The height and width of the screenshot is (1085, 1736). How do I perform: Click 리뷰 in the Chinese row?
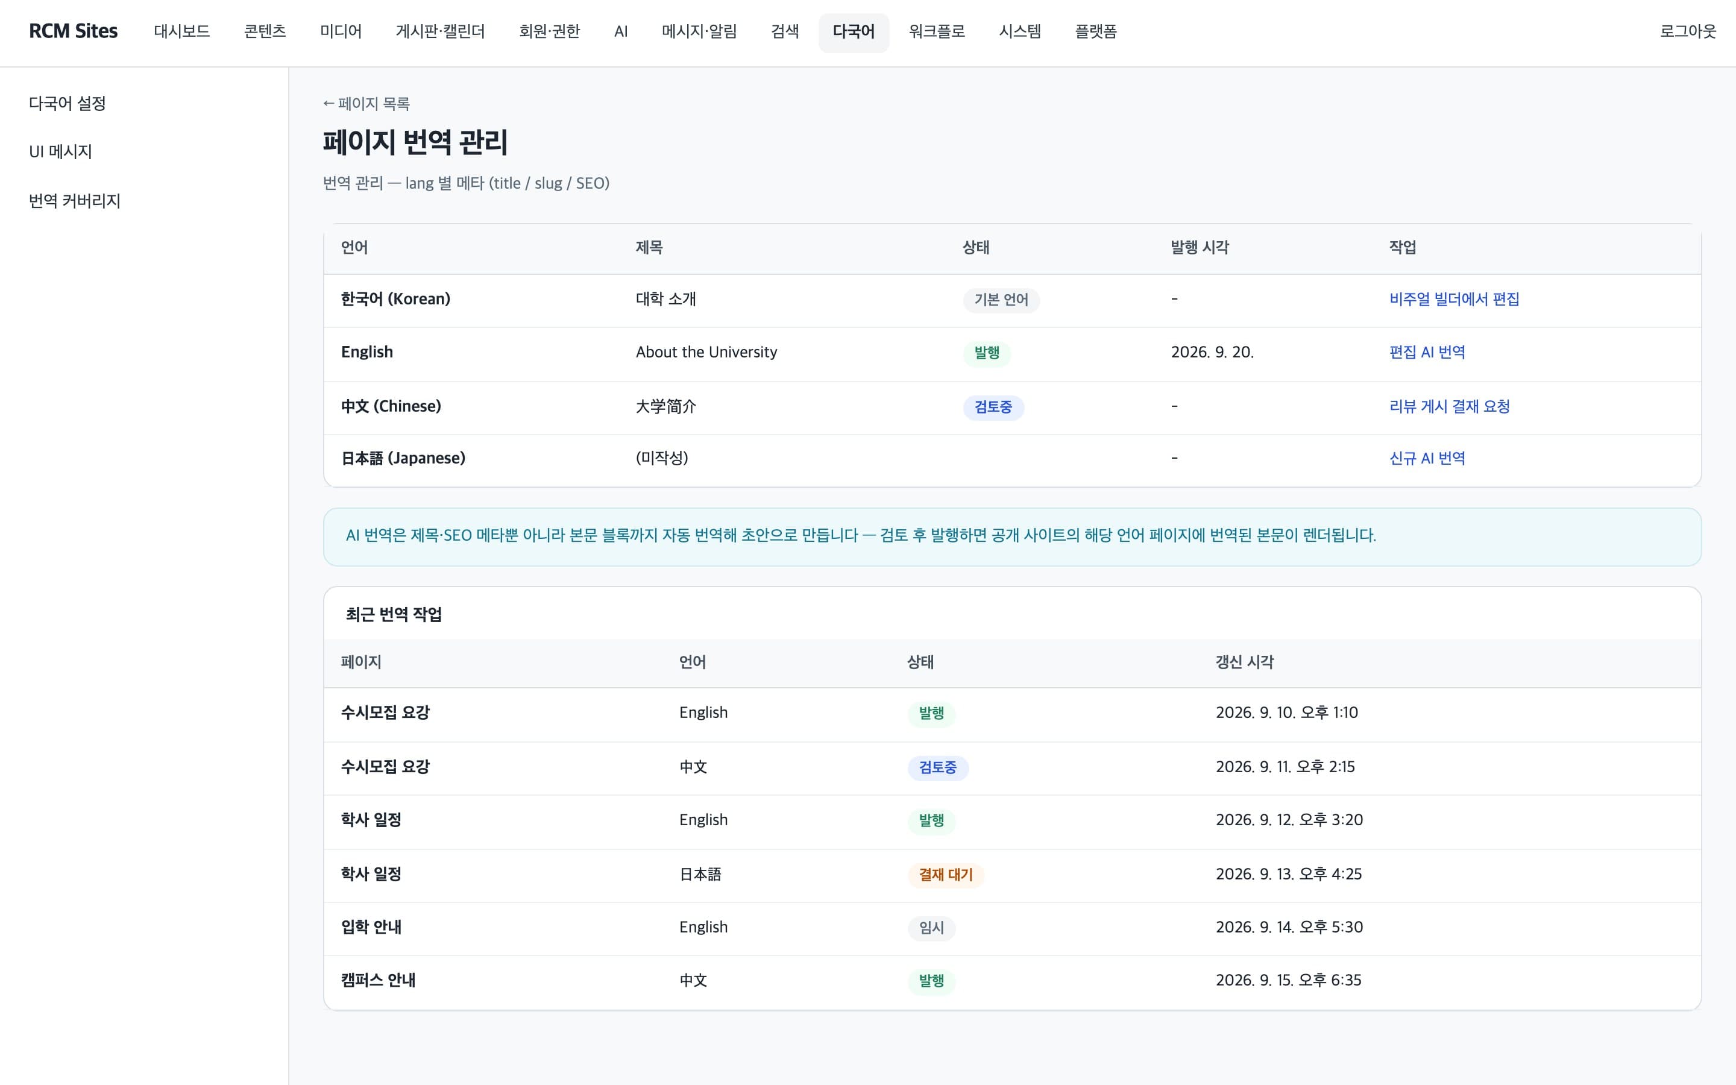click(x=1403, y=407)
